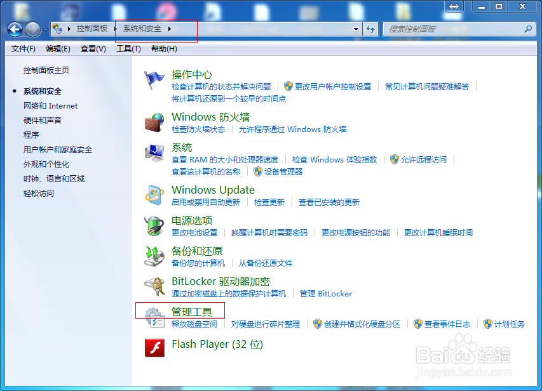542x391 pixels.
Task: Open the 工具(T) menu
Action: (x=128, y=49)
